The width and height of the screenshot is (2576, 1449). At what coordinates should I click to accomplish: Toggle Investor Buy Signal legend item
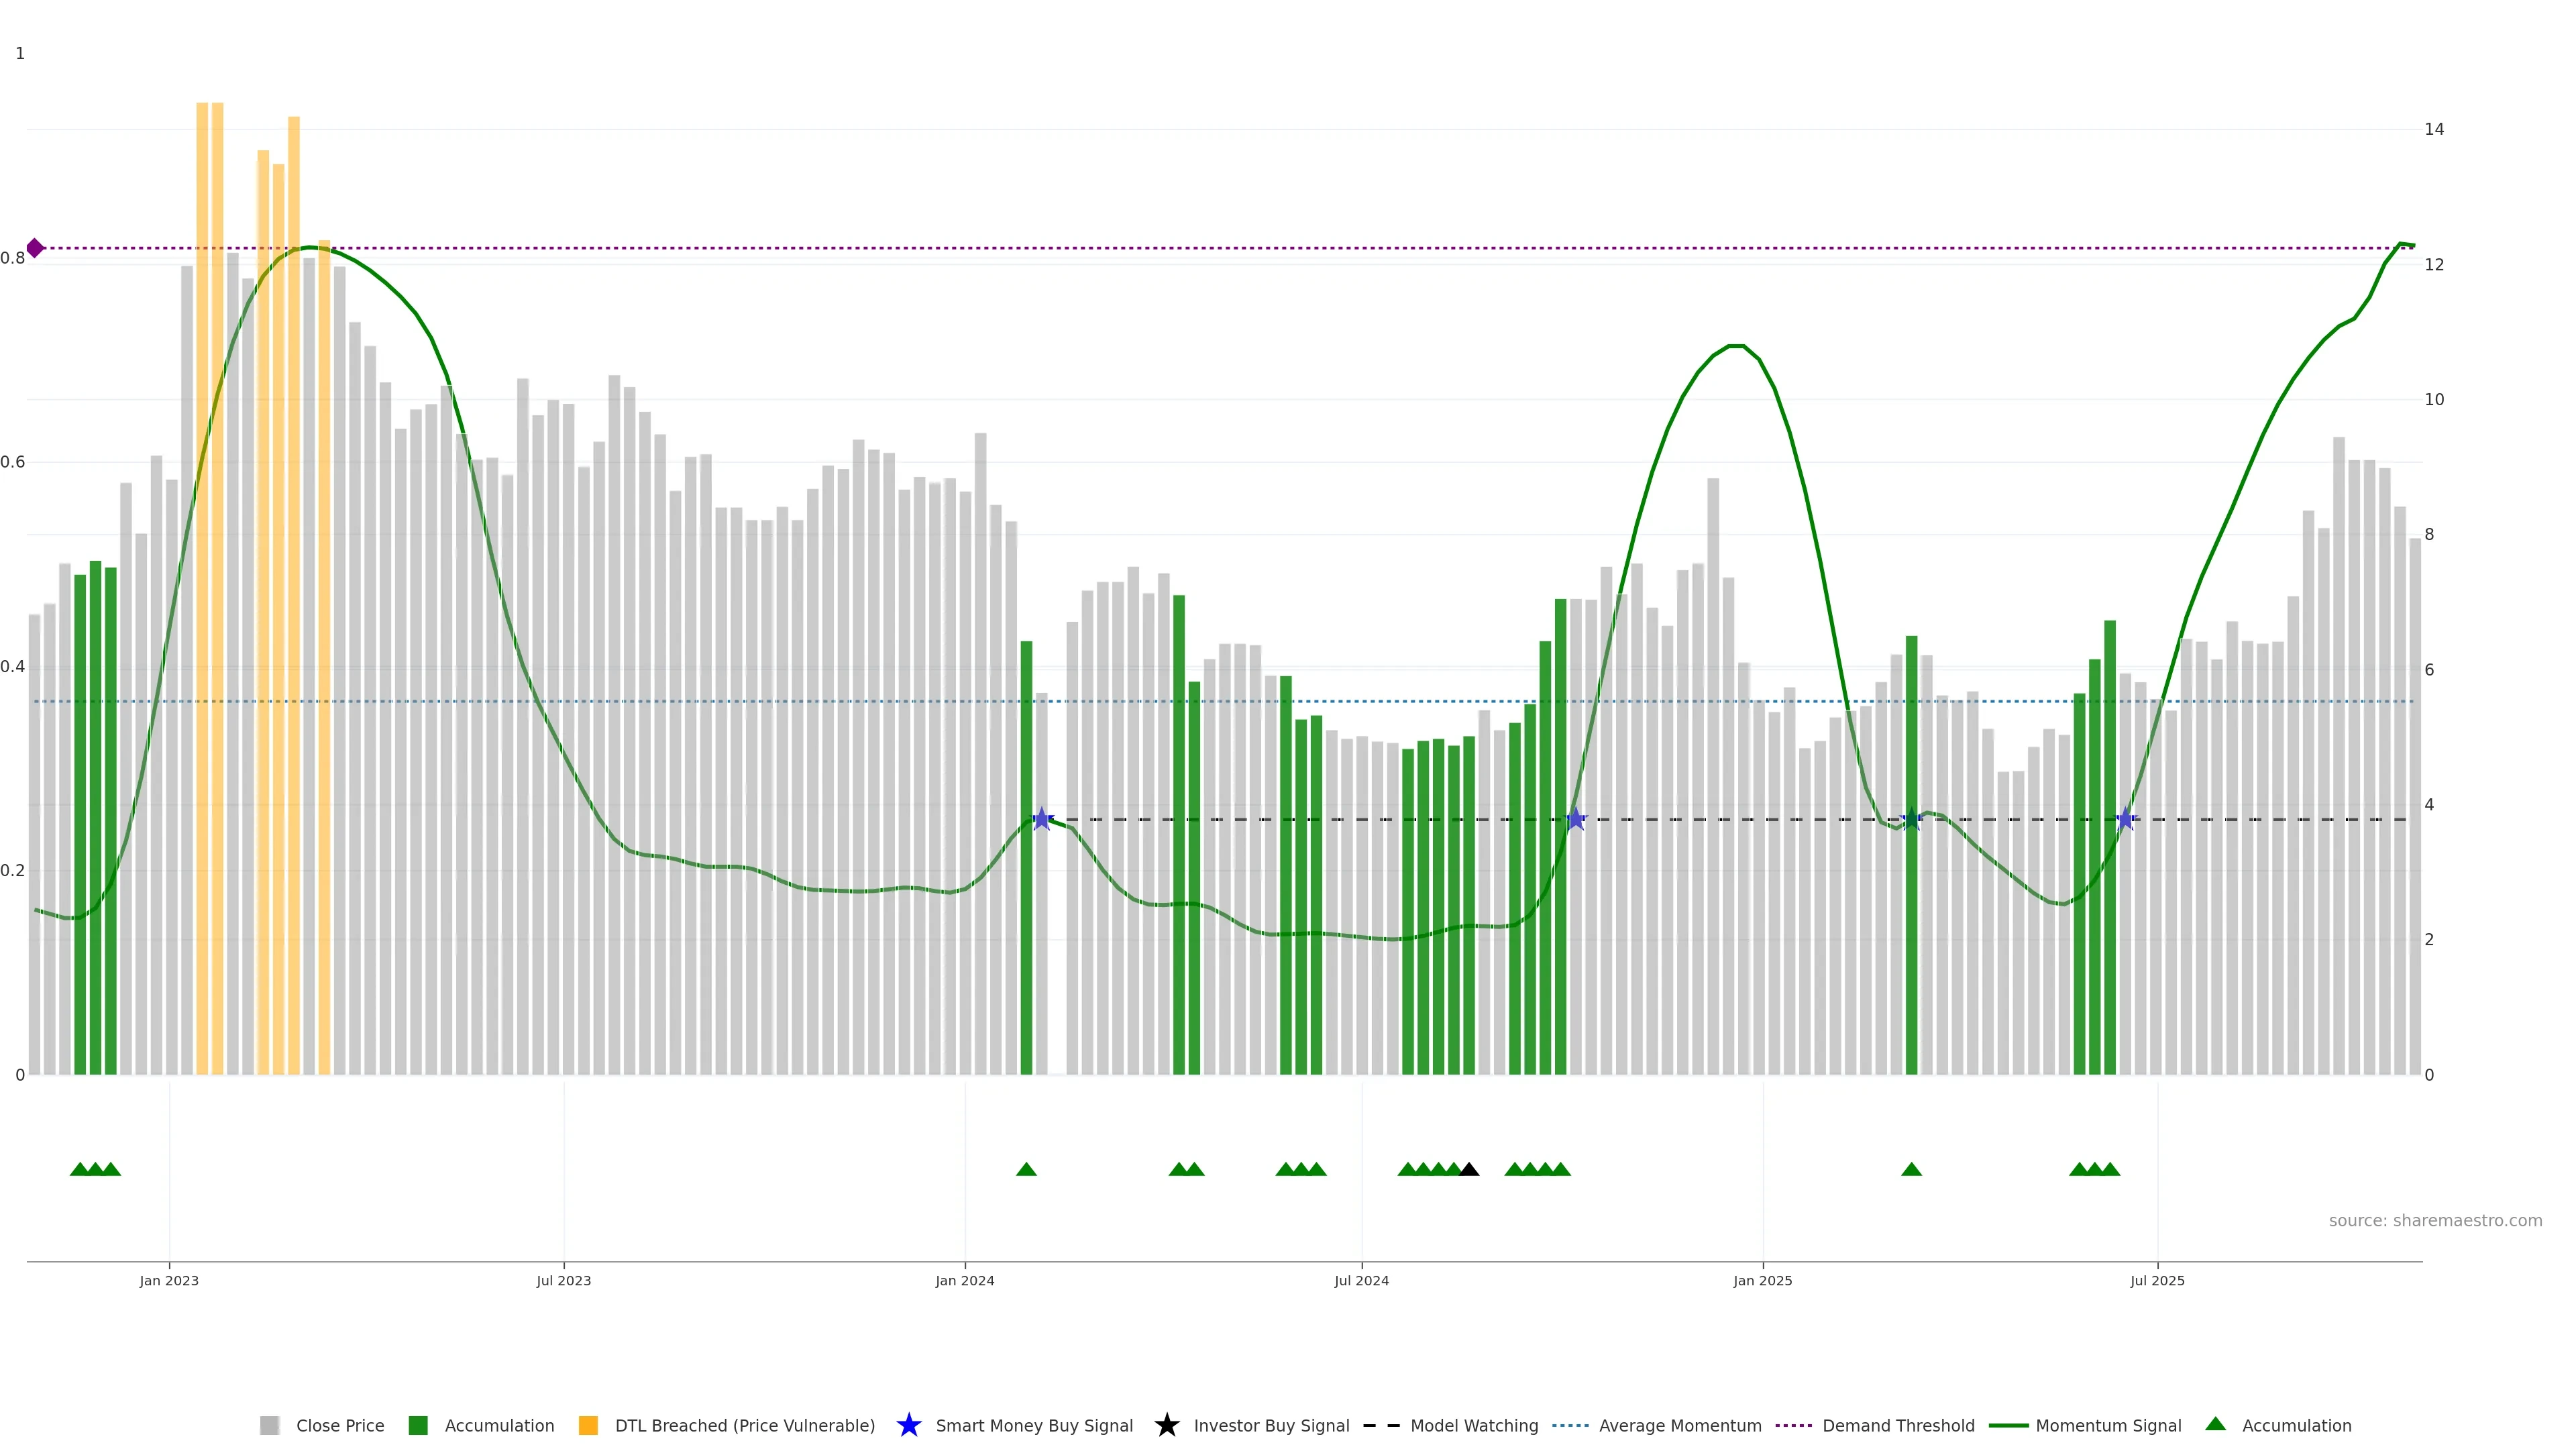coord(1271,1426)
